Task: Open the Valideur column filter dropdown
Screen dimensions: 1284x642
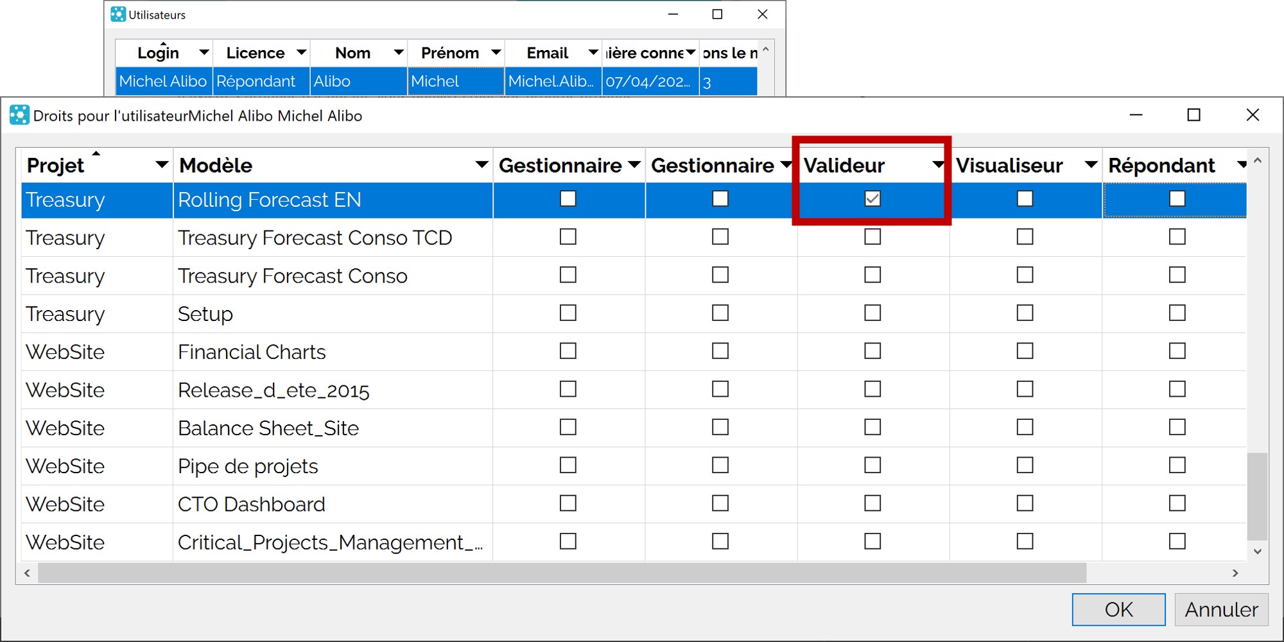Action: click(x=938, y=166)
